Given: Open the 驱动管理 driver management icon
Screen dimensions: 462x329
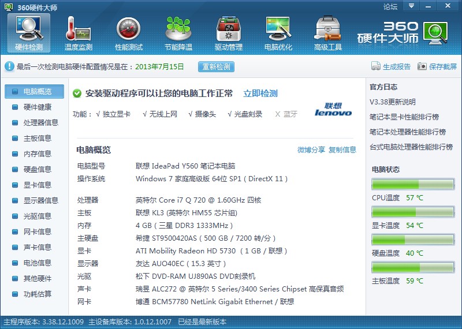Looking at the screenshot, I should (x=228, y=30).
